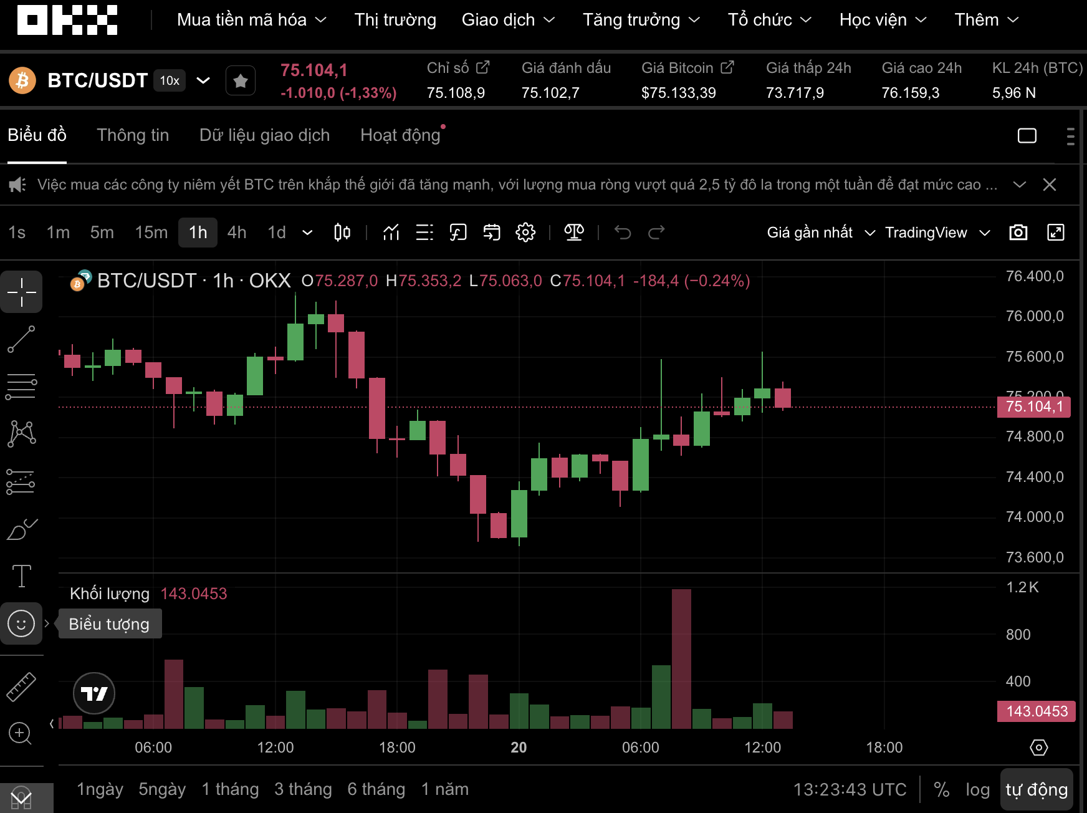This screenshot has width=1087, height=813.
Task: Expand the Giá gần nhất price dropdown
Action: pos(820,233)
